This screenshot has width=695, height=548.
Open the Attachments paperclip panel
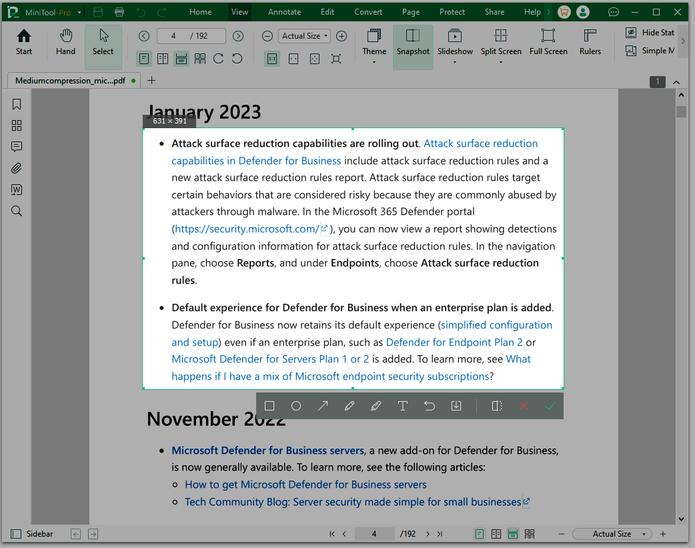pyautogui.click(x=16, y=168)
